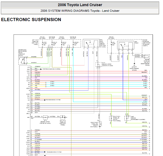Click RIGHT KICK PANEL J/B label left of connector
Screen dimensions: 163x156
coord(94,124)
